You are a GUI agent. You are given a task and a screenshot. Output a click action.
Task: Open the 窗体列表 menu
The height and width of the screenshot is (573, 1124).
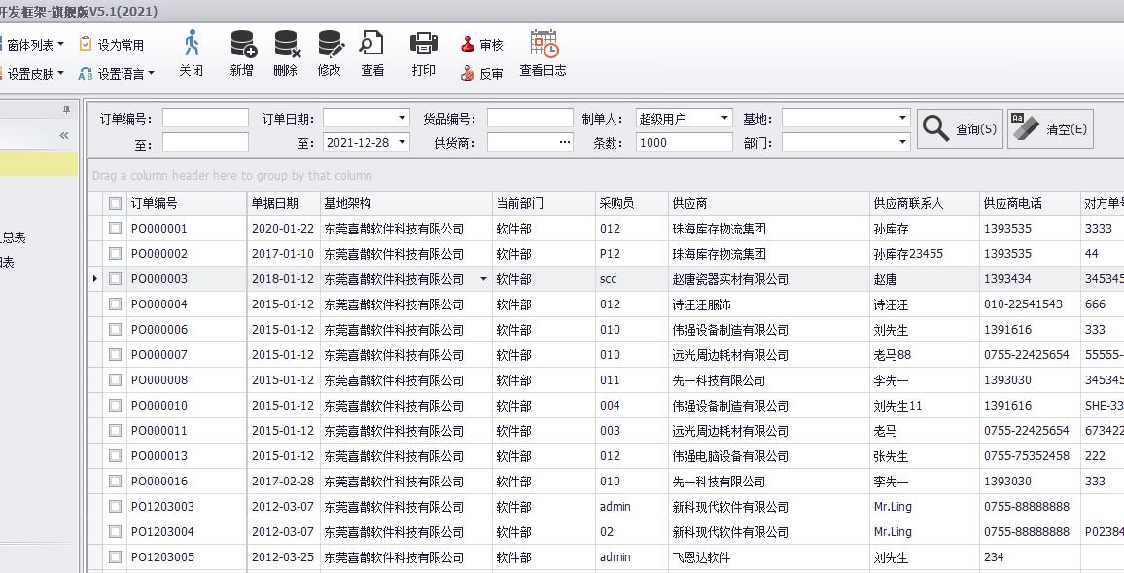[x=35, y=45]
